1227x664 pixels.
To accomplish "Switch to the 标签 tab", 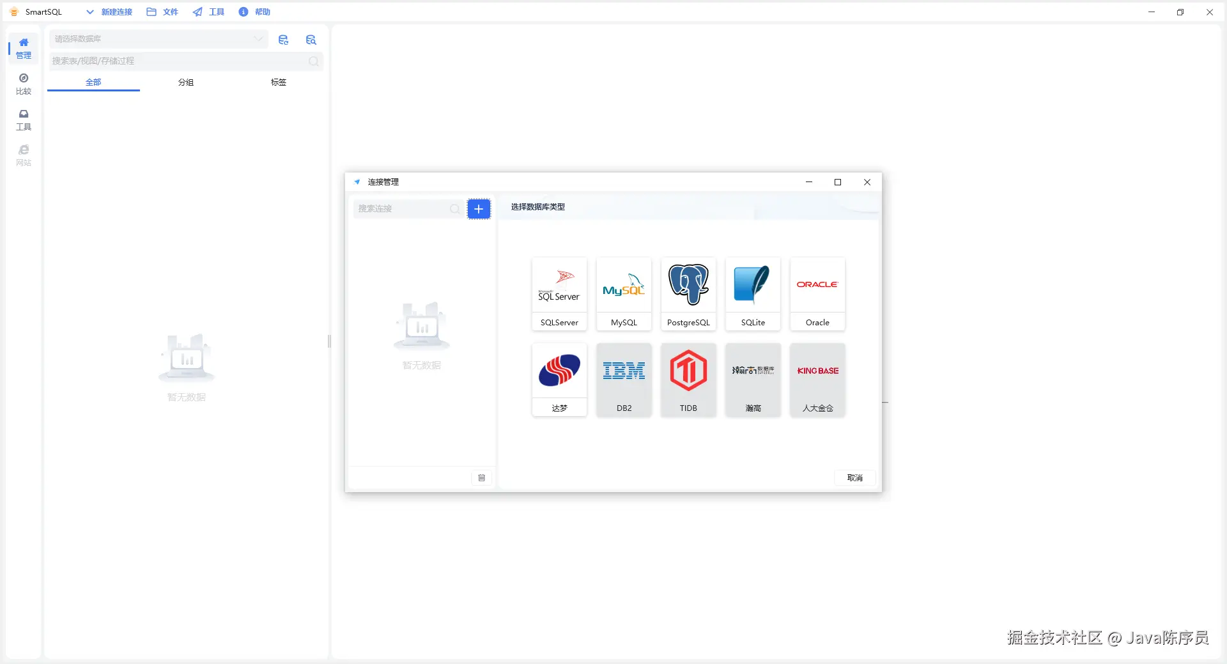I will [x=279, y=82].
